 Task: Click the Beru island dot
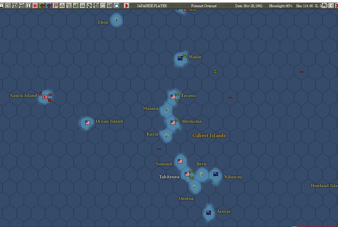point(201,174)
